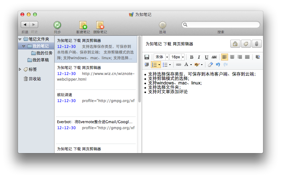Viewport: 281px width, 178px height.
Task: Click the redo arrow icon
Action: coord(226,65)
